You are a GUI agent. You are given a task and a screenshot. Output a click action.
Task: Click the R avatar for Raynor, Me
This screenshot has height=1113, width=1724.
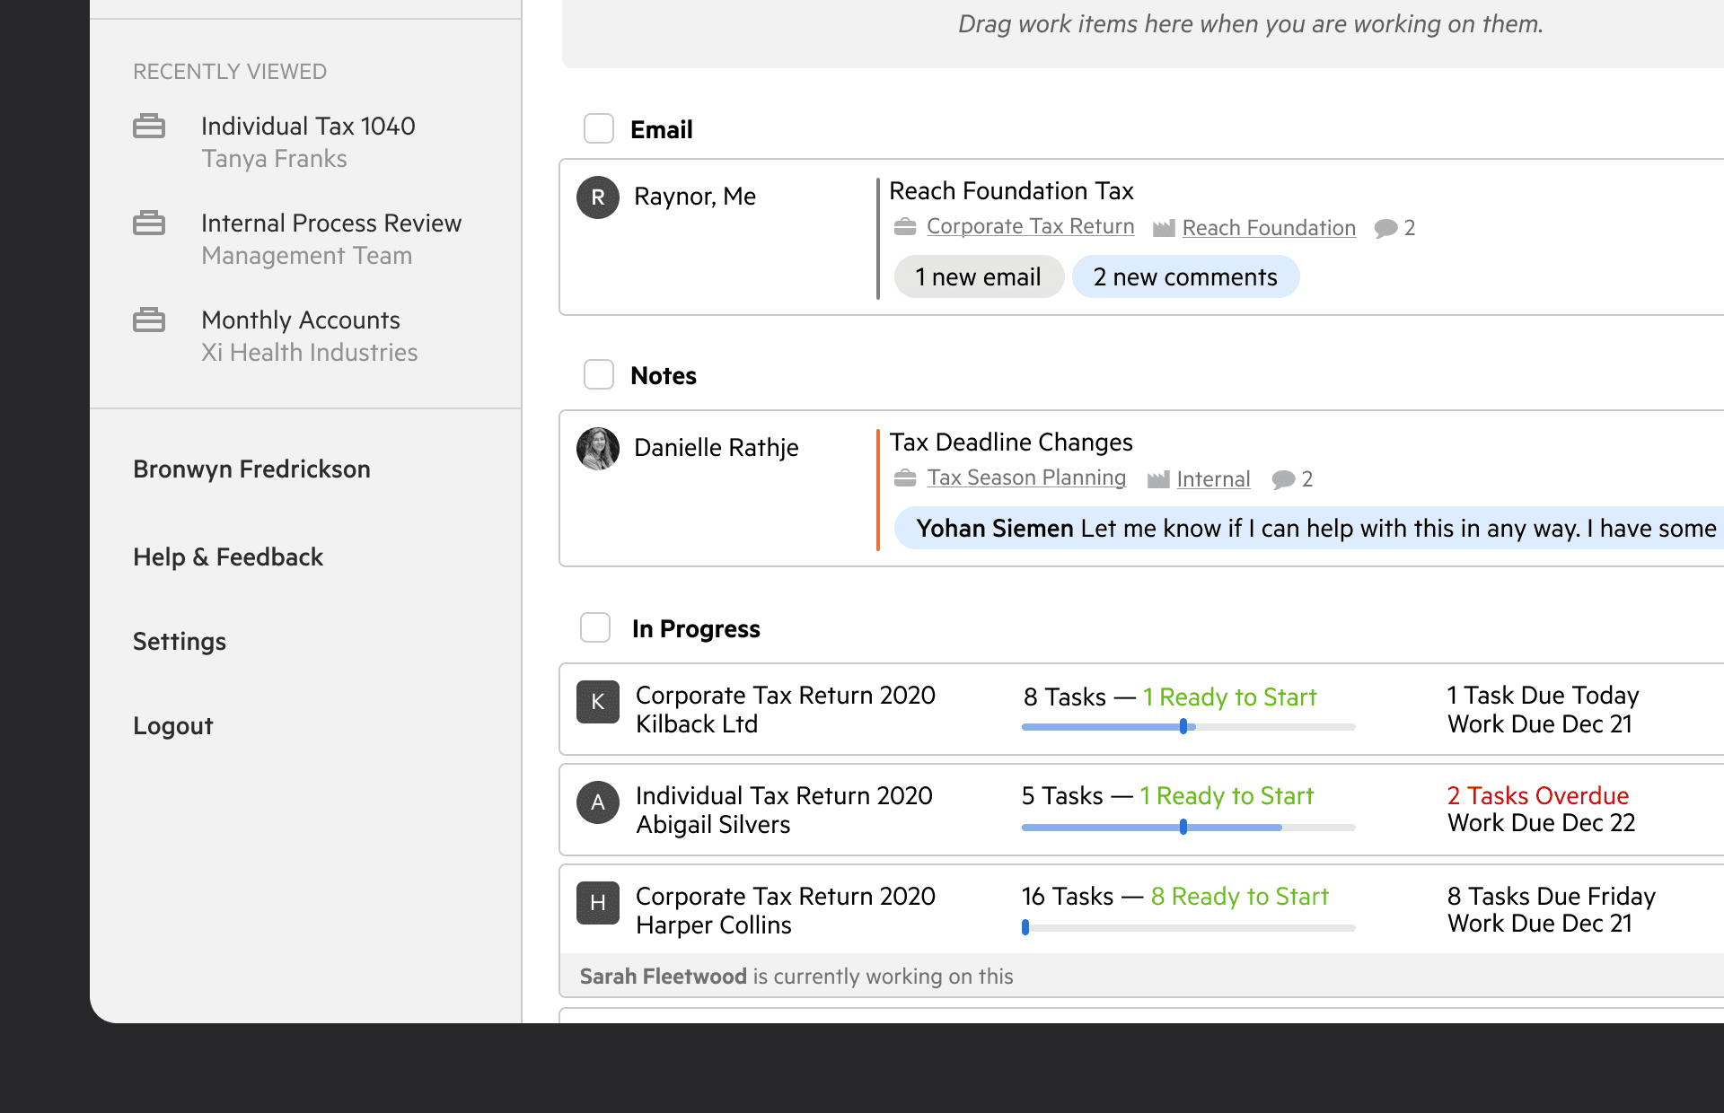coord(598,197)
